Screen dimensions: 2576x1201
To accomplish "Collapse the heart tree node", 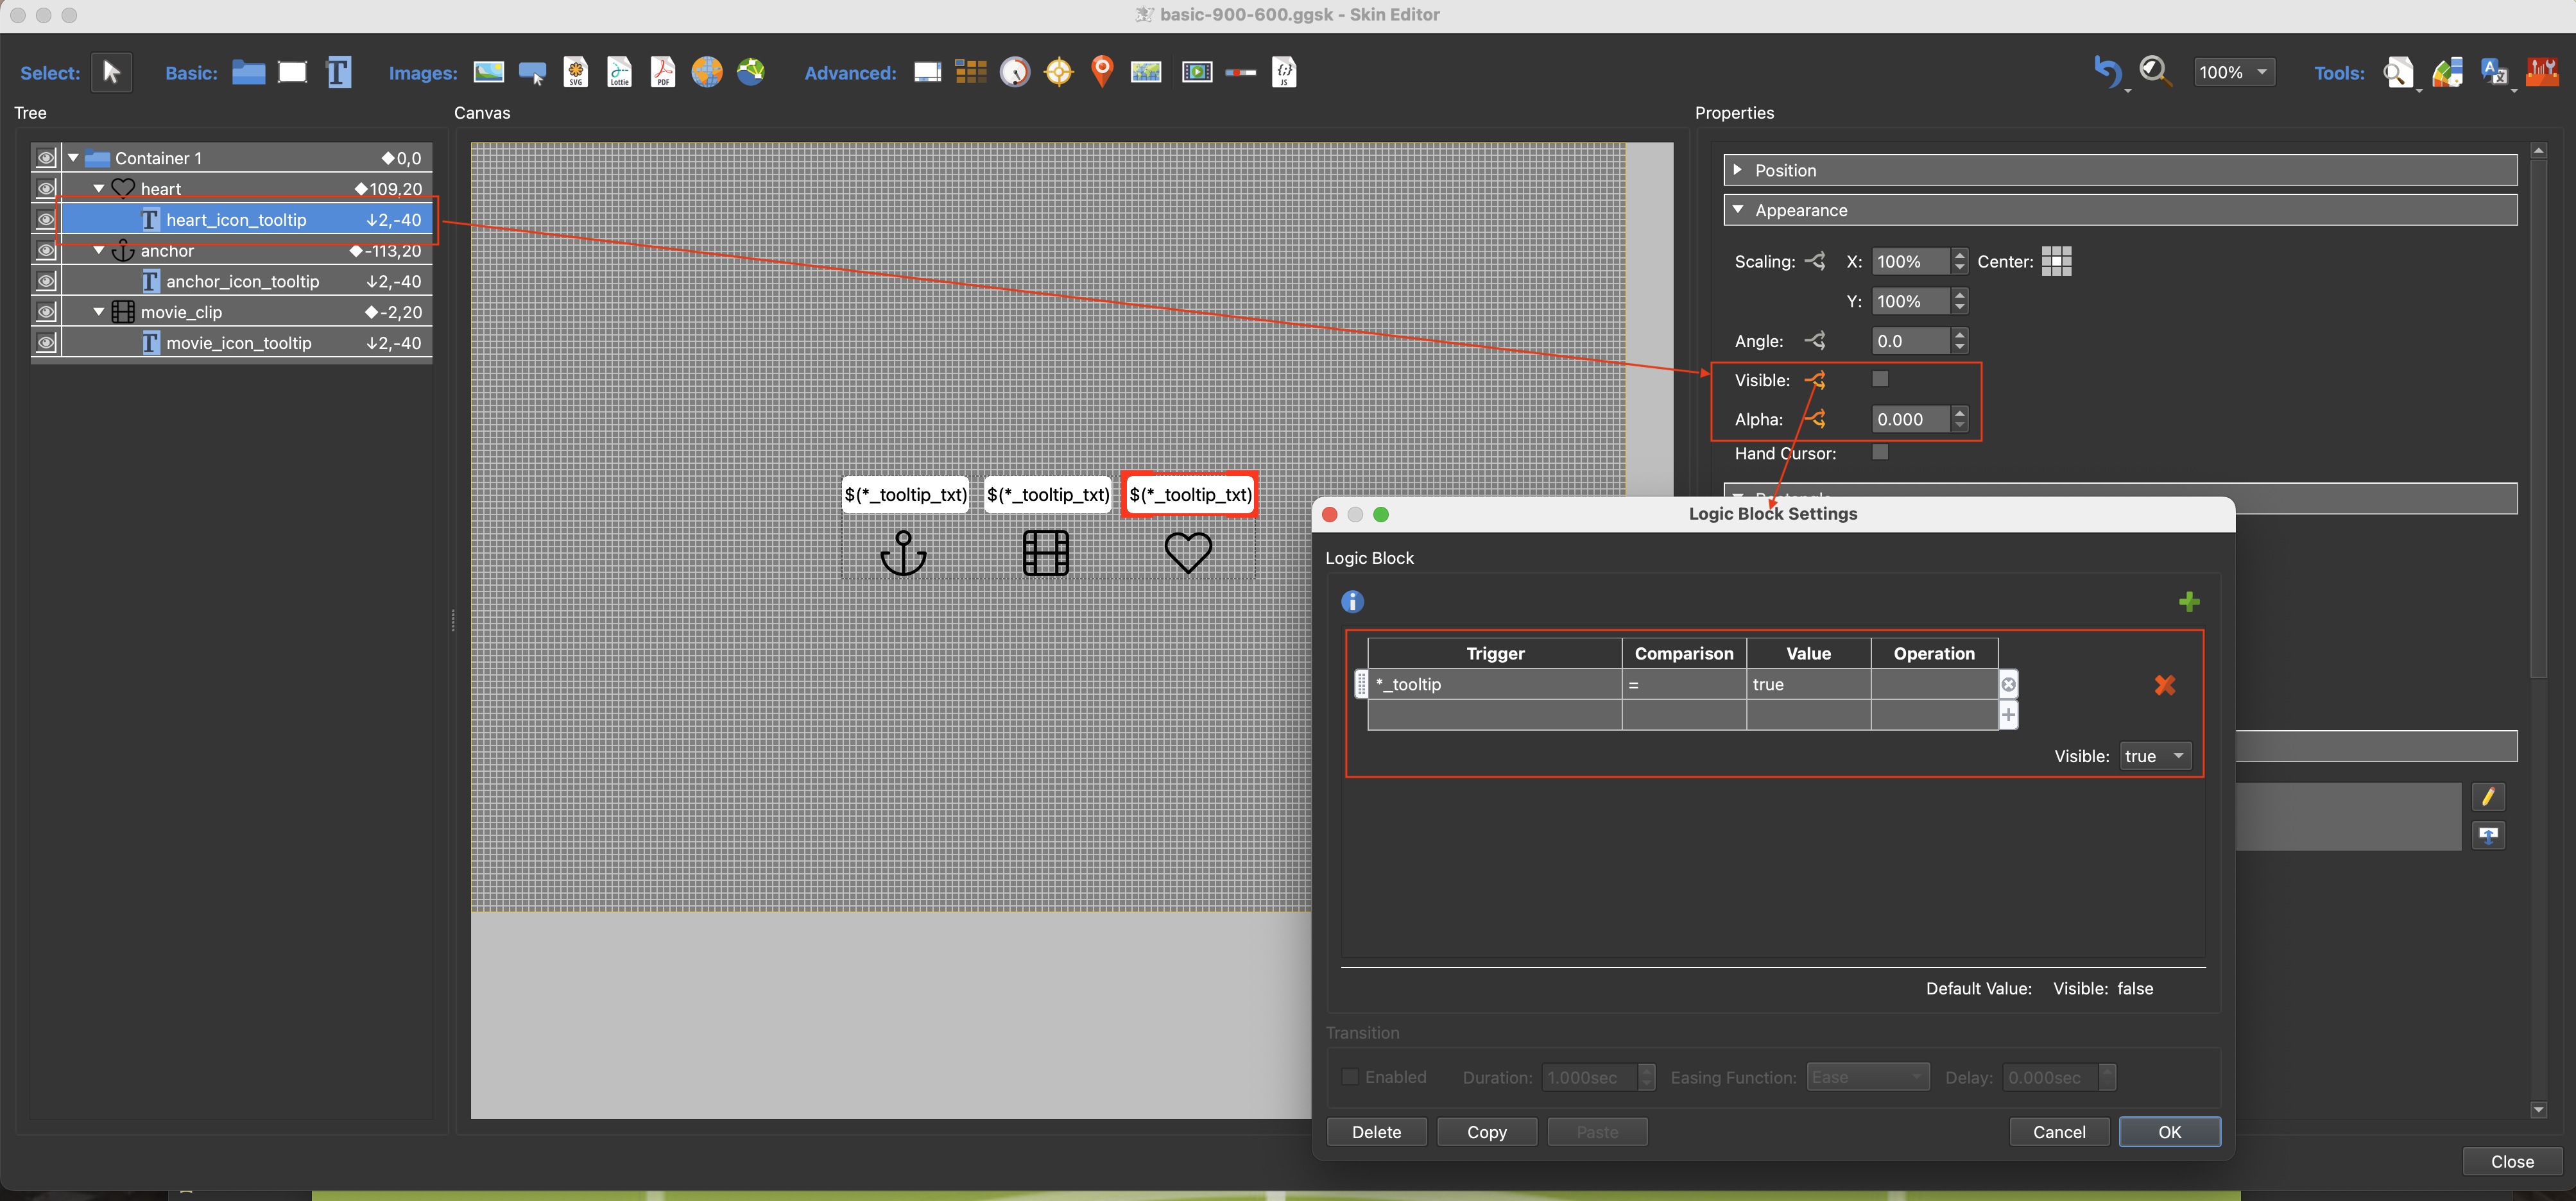I will point(99,188).
